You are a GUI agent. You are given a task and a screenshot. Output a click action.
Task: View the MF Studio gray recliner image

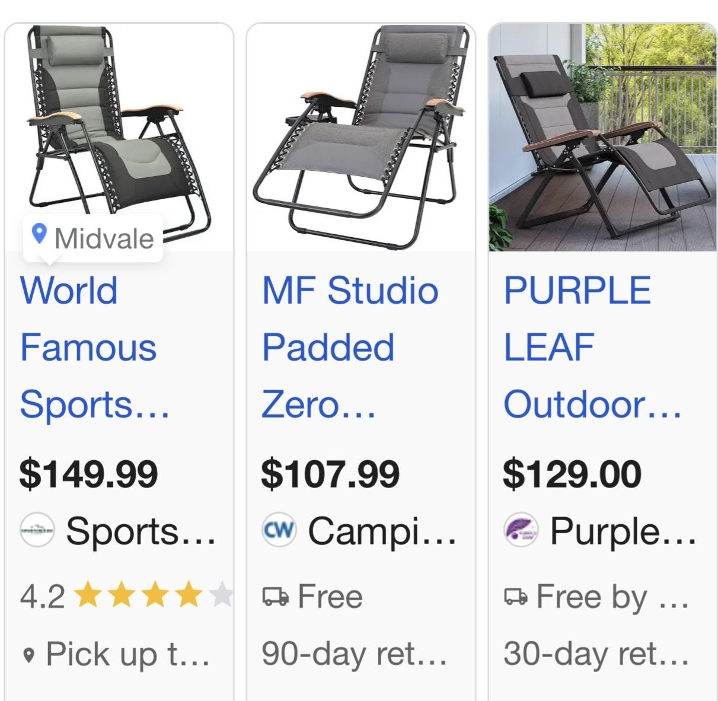click(360, 138)
